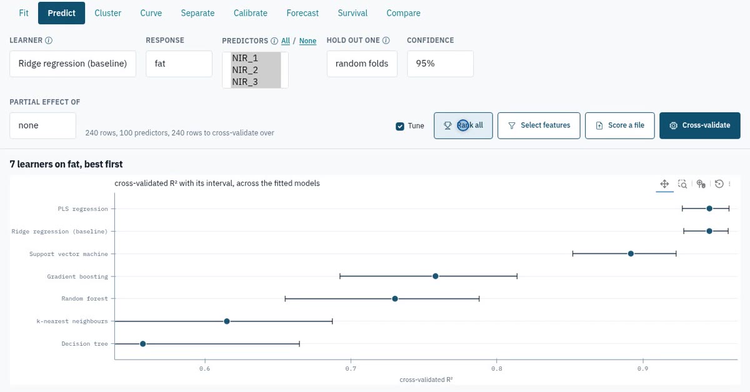
Task: Open the Hold Out One dropdown
Action: 362,64
